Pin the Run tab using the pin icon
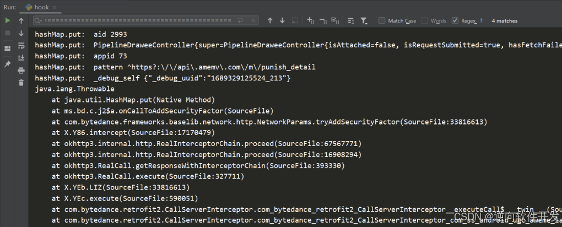 [7, 64]
